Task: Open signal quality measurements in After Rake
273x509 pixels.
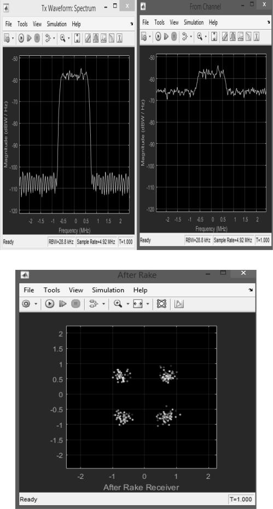Action: 179,304
